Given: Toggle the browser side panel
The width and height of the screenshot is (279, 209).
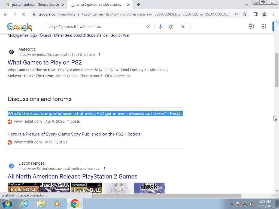Looking at the screenshot, I should pos(256,14).
